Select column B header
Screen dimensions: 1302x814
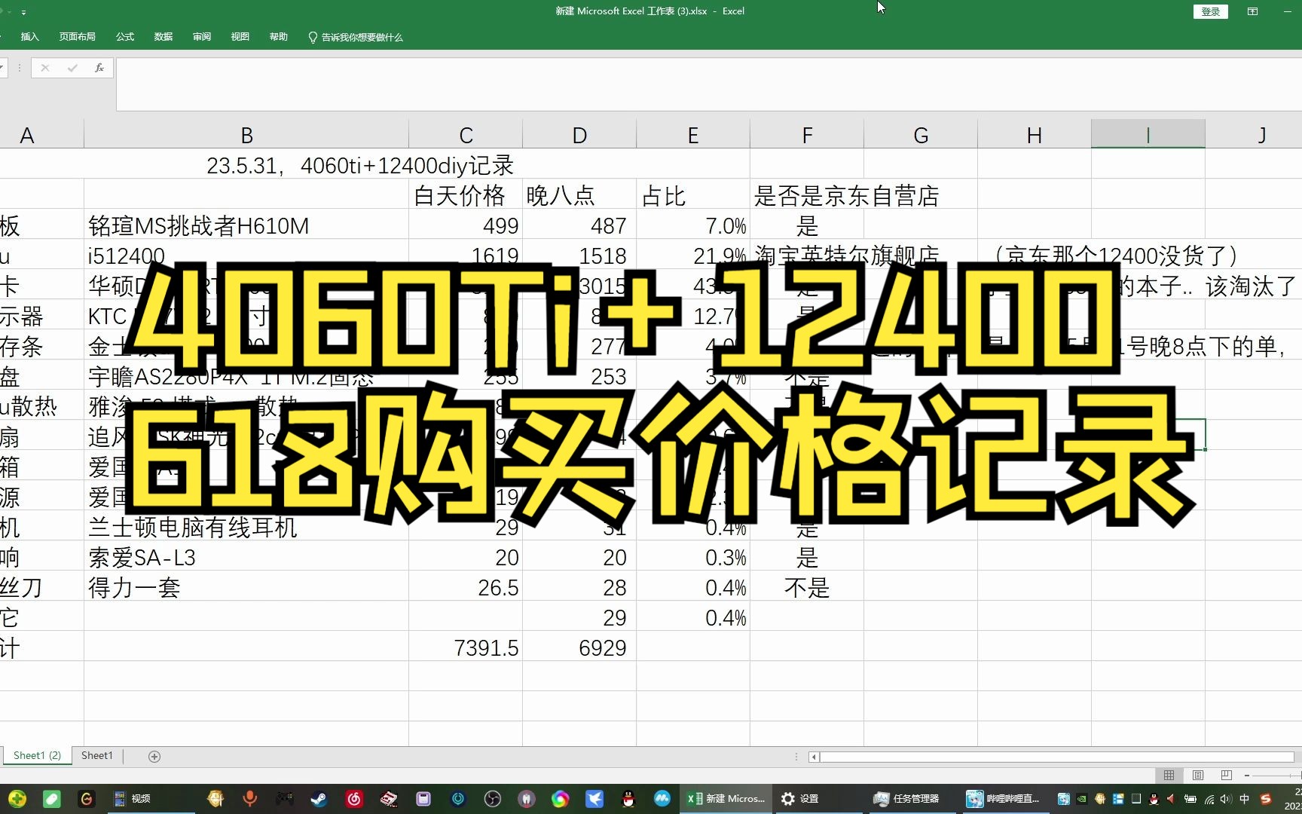pos(246,135)
